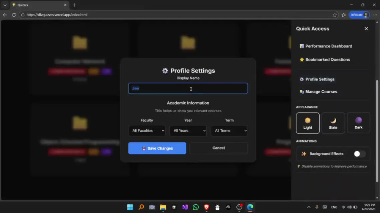Viewport: 380px width, 213px height.
Task: Click the sparkle icon next to Background Effects
Action: [x=304, y=154]
